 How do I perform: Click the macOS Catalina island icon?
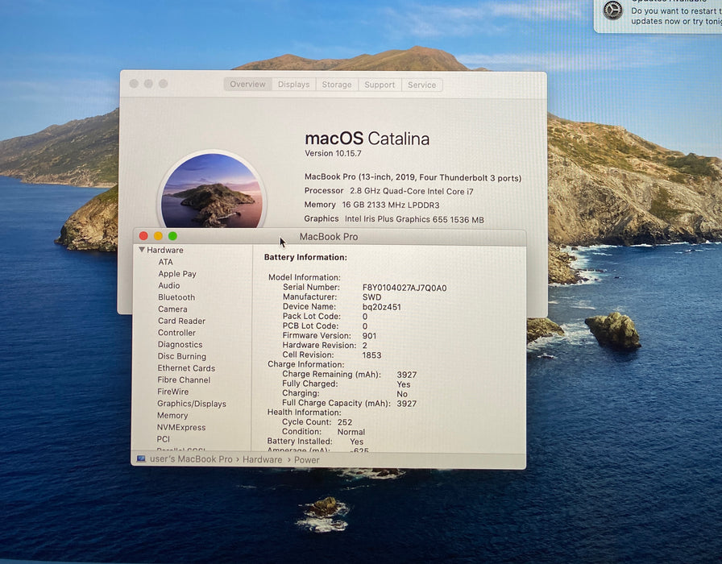point(212,190)
